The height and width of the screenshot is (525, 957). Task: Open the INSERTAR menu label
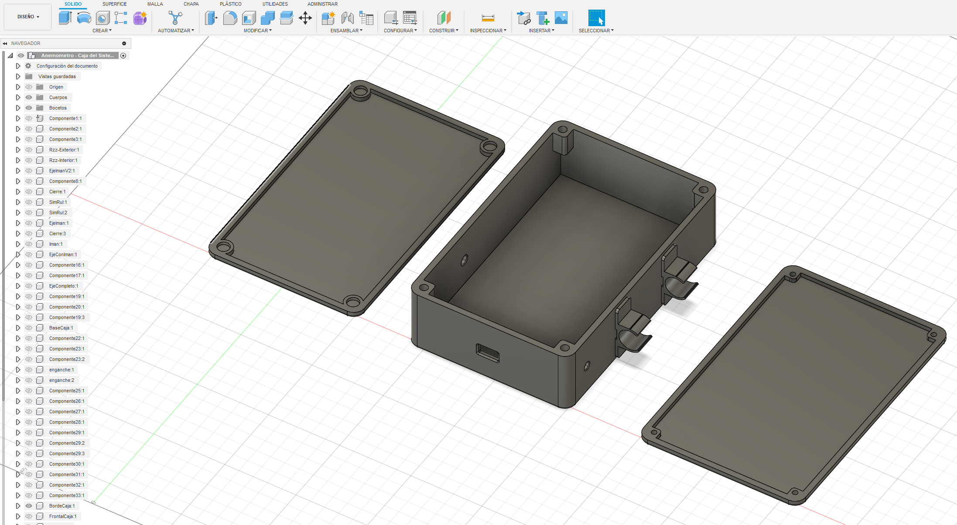click(542, 31)
